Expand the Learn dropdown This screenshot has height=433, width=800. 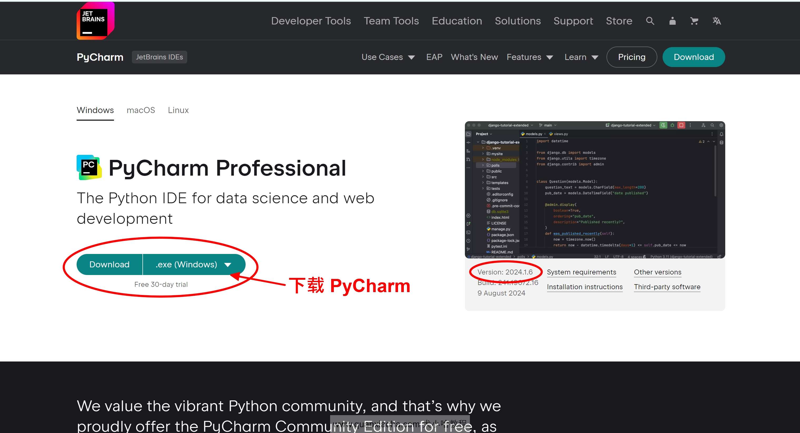(581, 57)
